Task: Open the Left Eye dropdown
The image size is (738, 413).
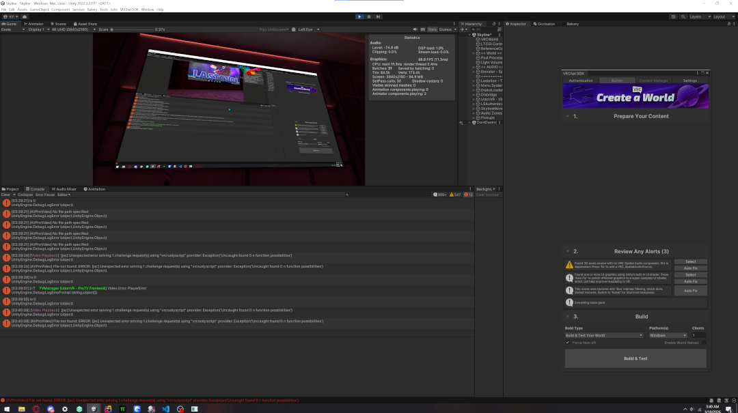Action: click(309, 29)
